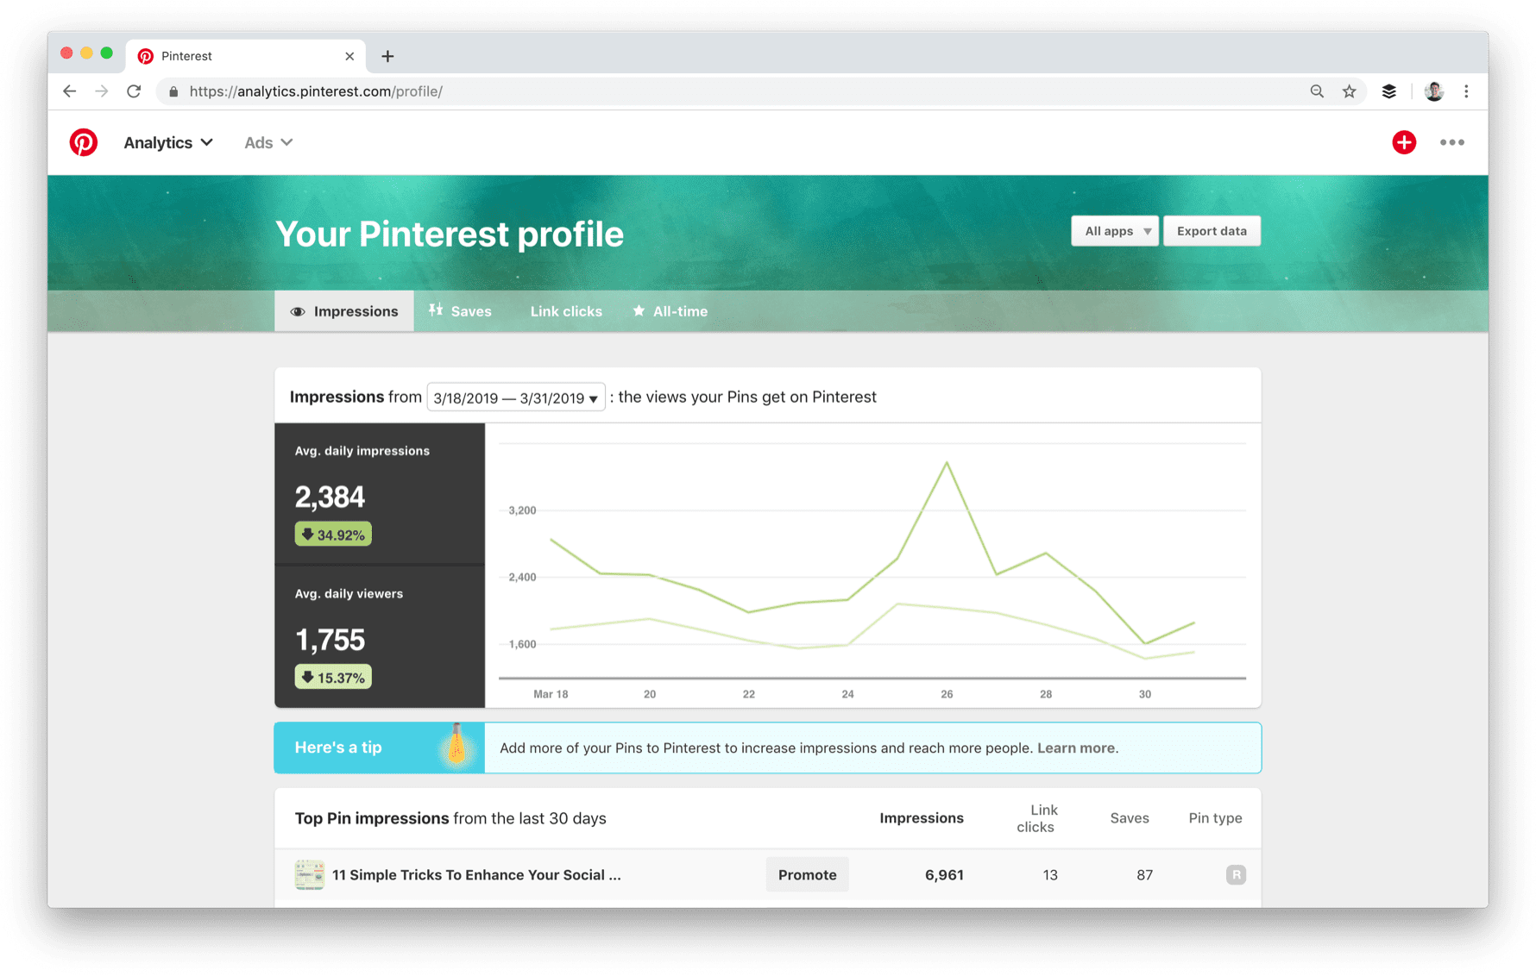Close the Pinterest browser tab

pyautogui.click(x=349, y=56)
